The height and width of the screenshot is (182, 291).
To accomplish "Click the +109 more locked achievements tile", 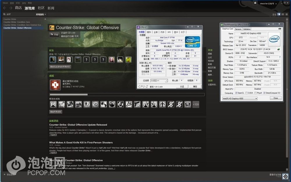I will [x=196, y=105].
